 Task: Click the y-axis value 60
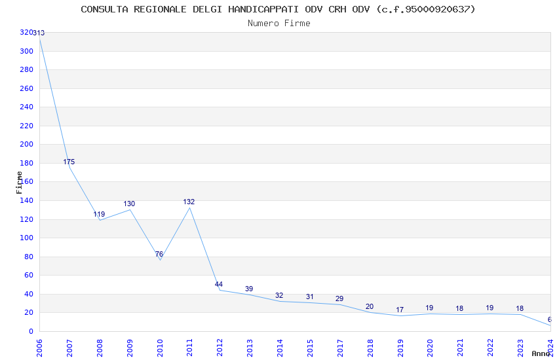coord(29,275)
